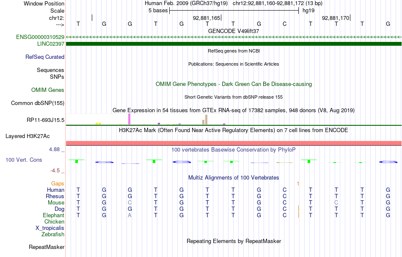Click the tall magenta GTEx expression bar
Screen dimensions: 402x257
[129, 119]
